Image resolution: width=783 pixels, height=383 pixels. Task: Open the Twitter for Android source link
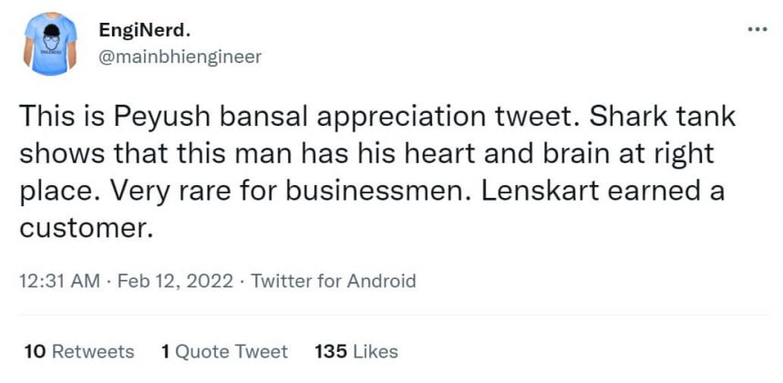[x=333, y=281]
